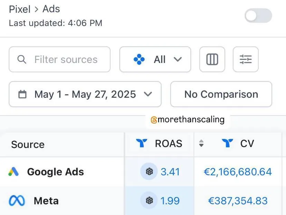Screen dimensions: 286x215
Task: Click the cube icon beside 1.99 ROAS
Action: pyautogui.click(x=149, y=201)
